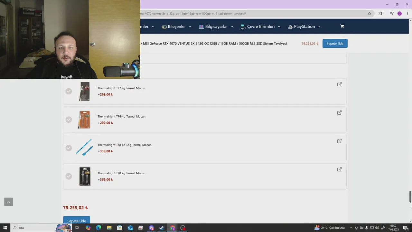Open Outlook from the taskbar
Screen dimensions: 412x232
[130, 228]
